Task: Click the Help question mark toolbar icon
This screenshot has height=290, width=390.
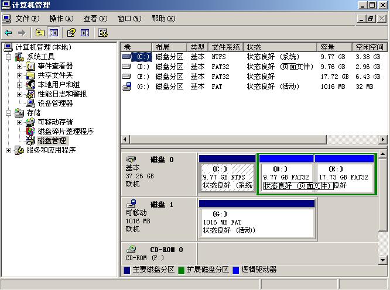Action: coord(71,33)
